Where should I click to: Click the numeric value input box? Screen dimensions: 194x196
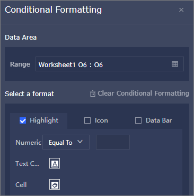click(x=113, y=142)
